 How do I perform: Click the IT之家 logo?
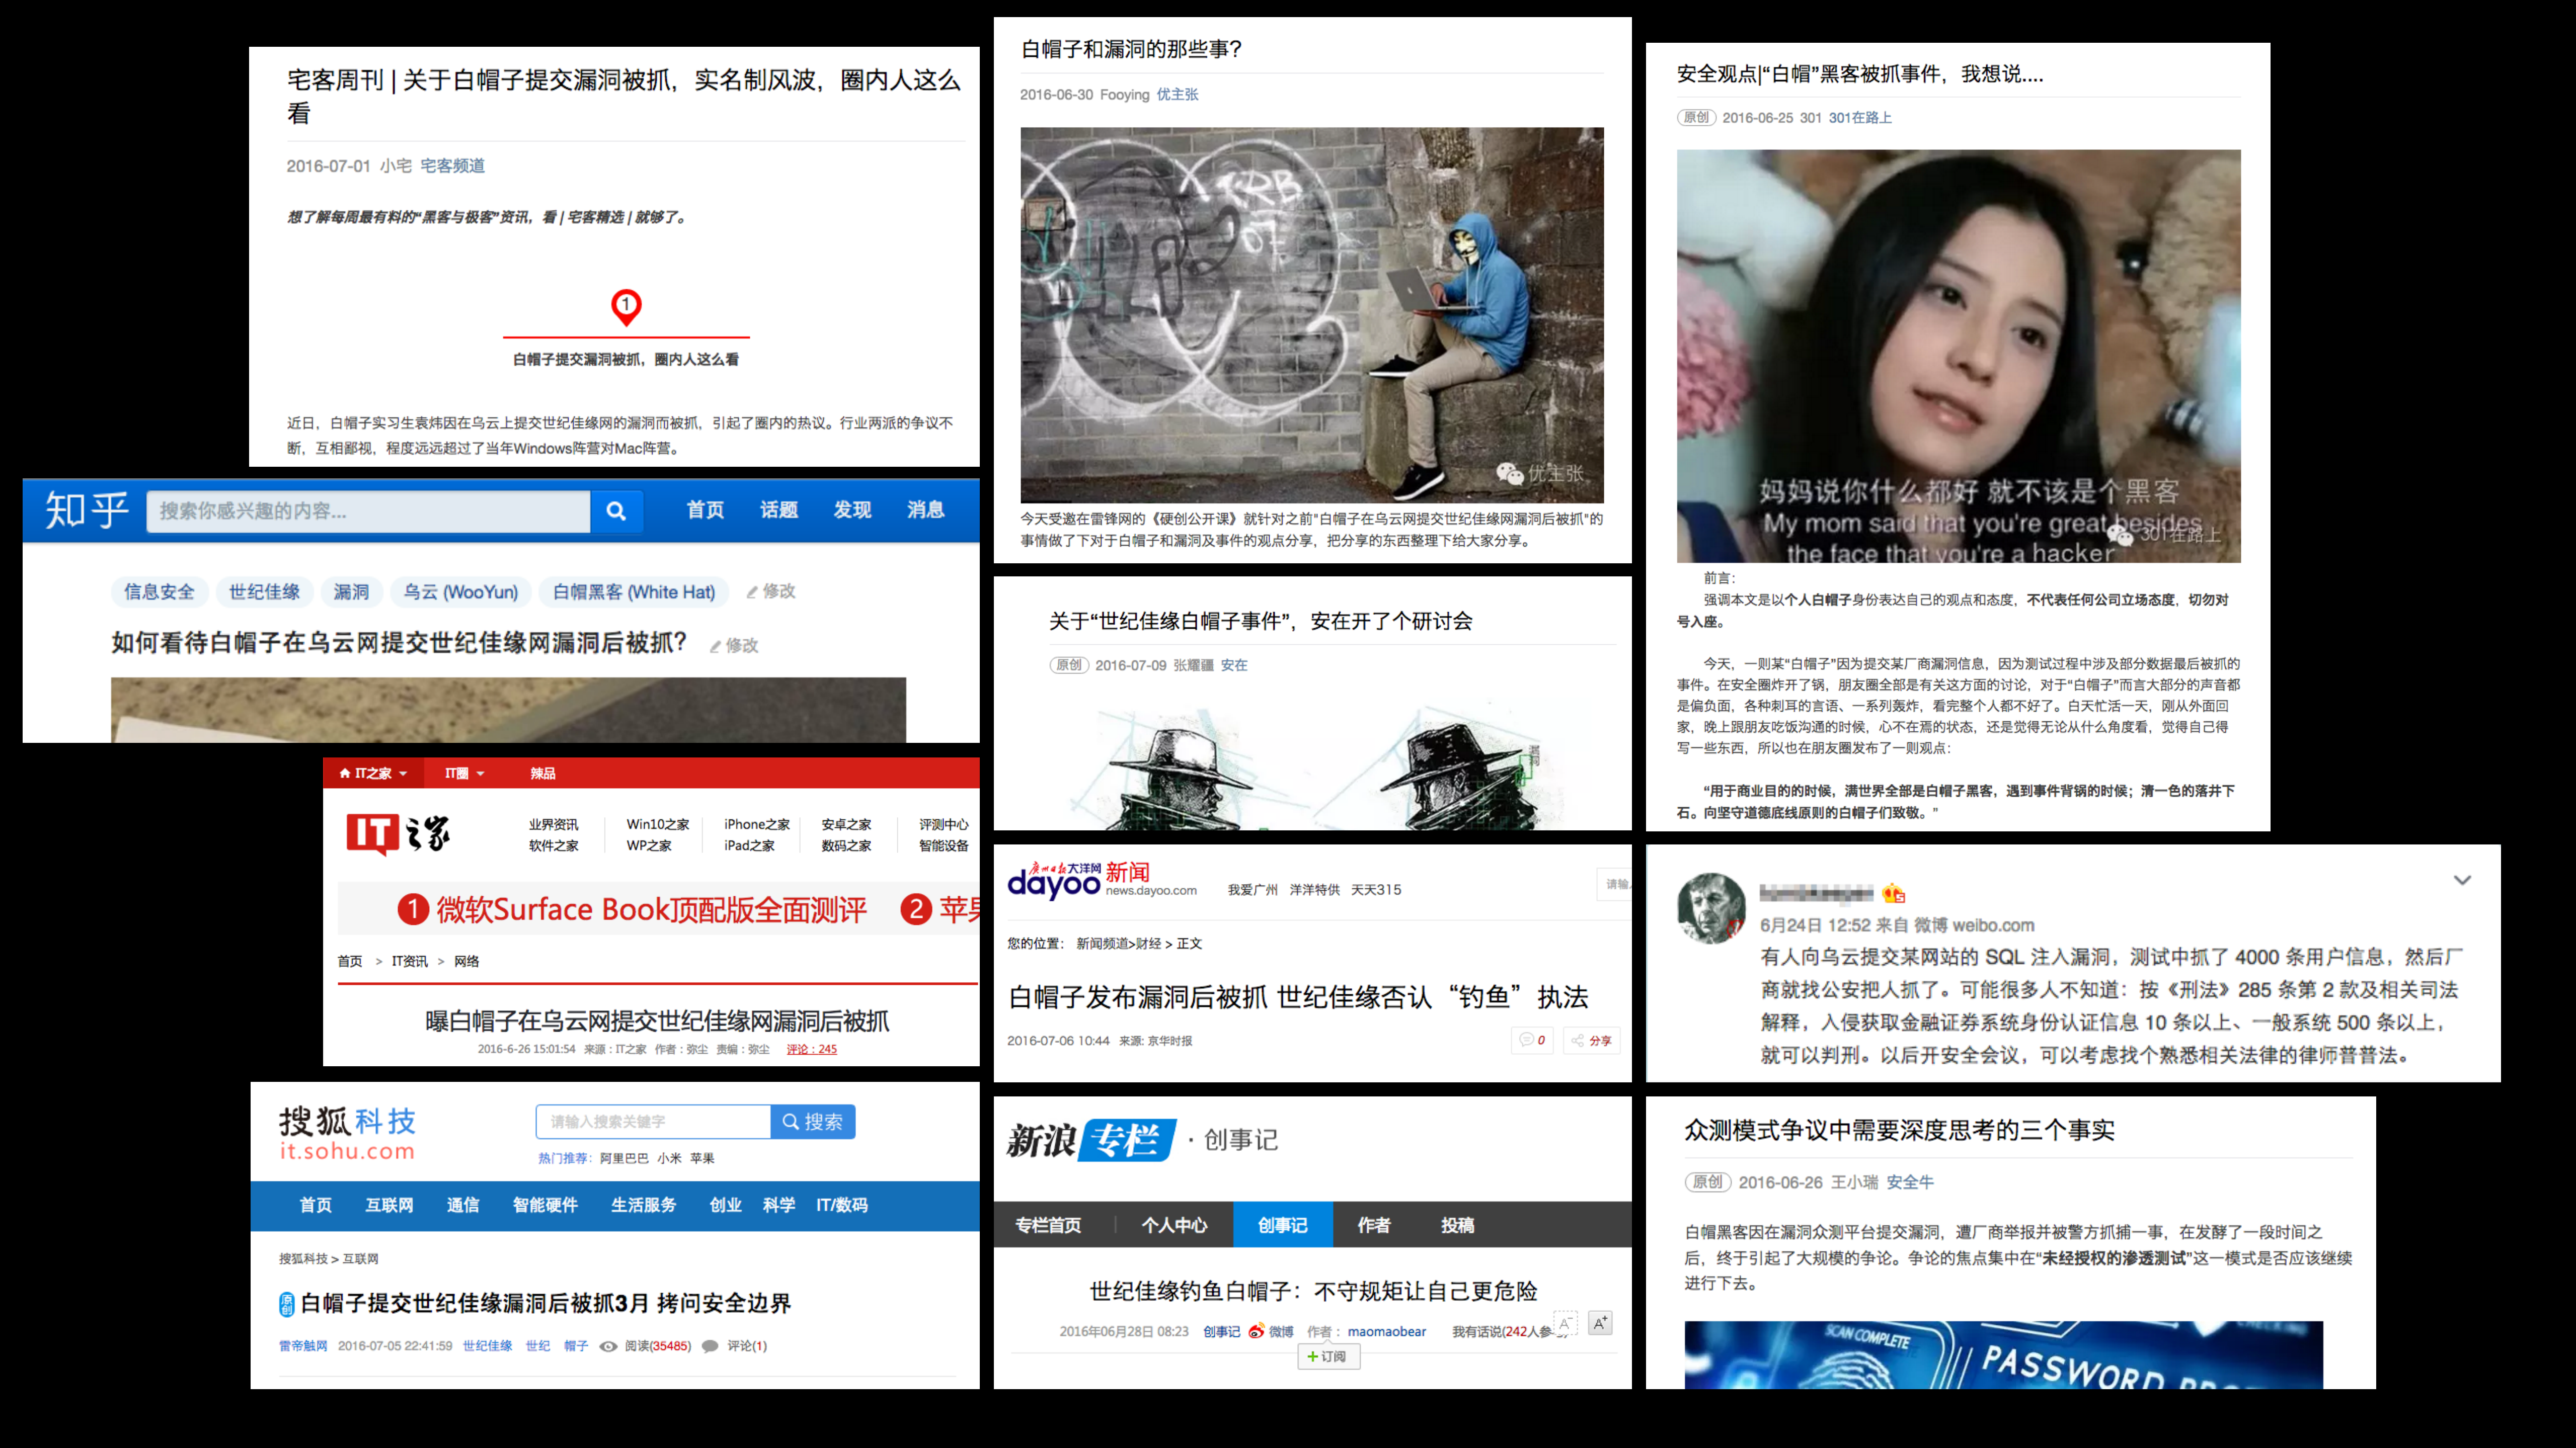pyautogui.click(x=399, y=832)
